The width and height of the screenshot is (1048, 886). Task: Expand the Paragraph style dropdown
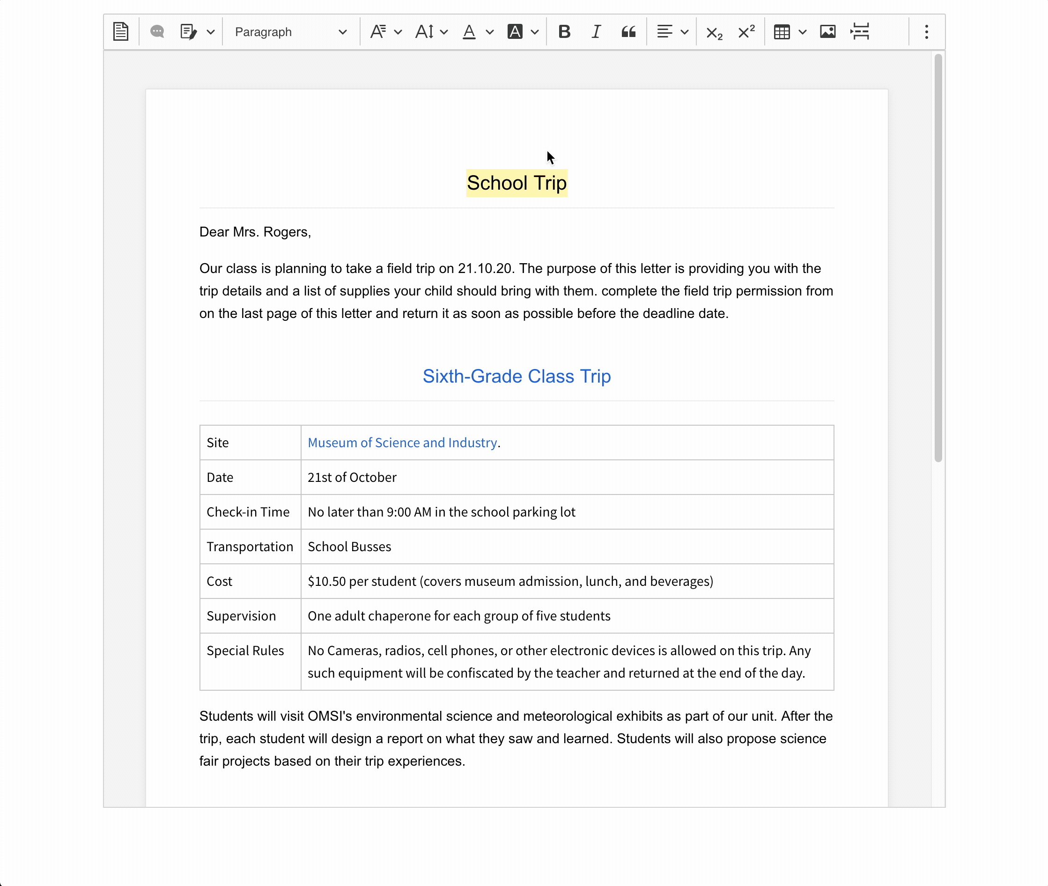click(x=290, y=32)
